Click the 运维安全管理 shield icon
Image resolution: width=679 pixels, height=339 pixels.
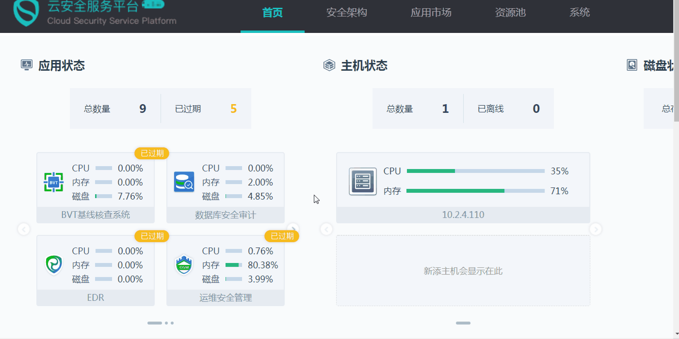[184, 265]
